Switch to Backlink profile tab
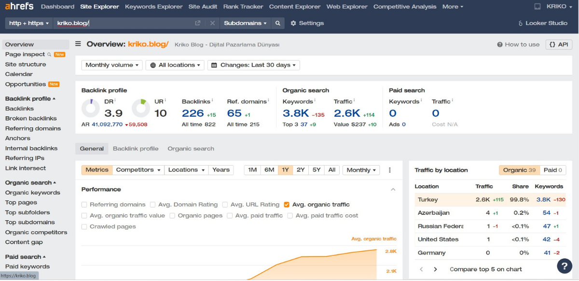 coord(136,149)
